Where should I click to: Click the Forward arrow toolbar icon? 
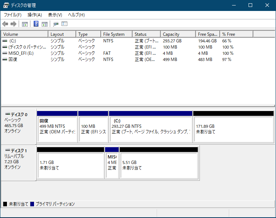(x=14, y=24)
